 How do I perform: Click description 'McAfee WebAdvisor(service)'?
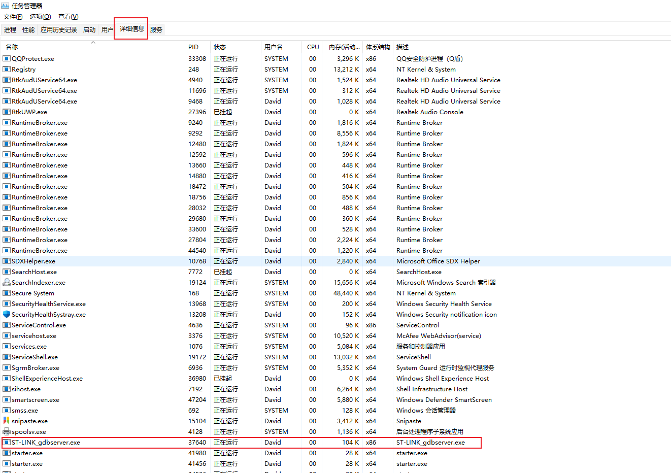[x=439, y=335]
